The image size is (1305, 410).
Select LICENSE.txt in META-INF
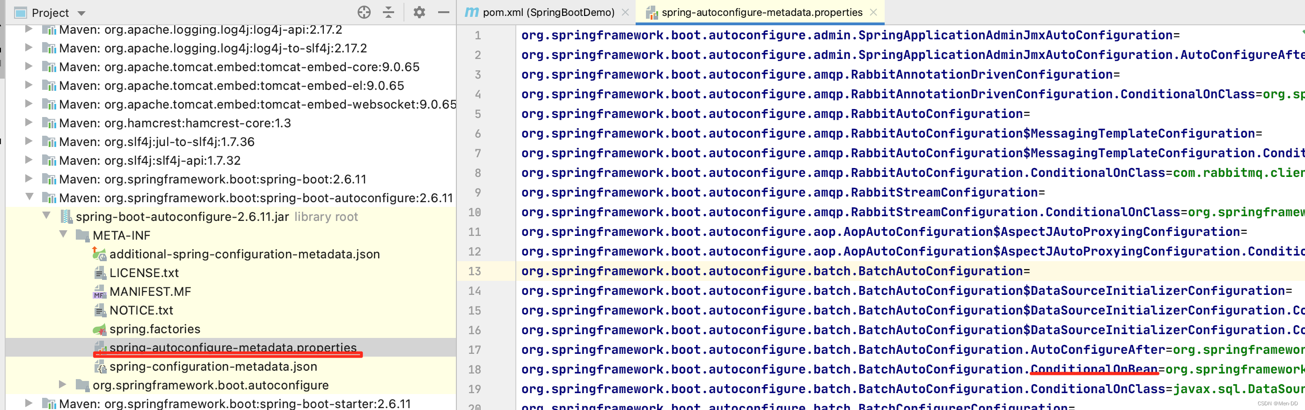144,273
